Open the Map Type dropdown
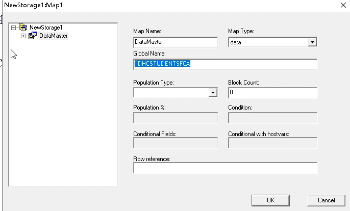Screen dimensions: 350x211 tap(312, 42)
